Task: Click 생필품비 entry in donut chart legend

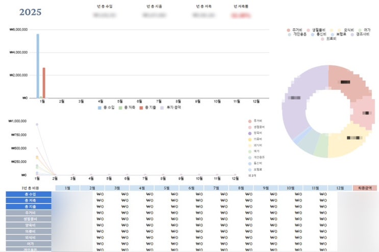Action: click(x=316, y=30)
